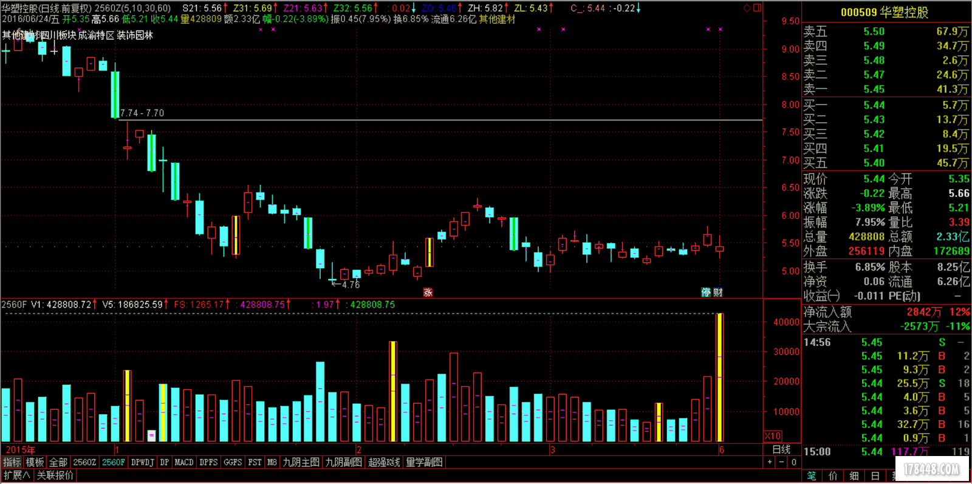Click the 现价 value 5.44
Image resolution: width=972 pixels, height=484 pixels.
(x=874, y=179)
